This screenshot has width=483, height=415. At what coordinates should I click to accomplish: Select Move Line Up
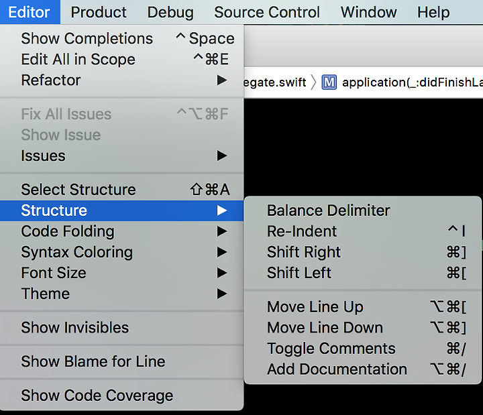pos(362,307)
